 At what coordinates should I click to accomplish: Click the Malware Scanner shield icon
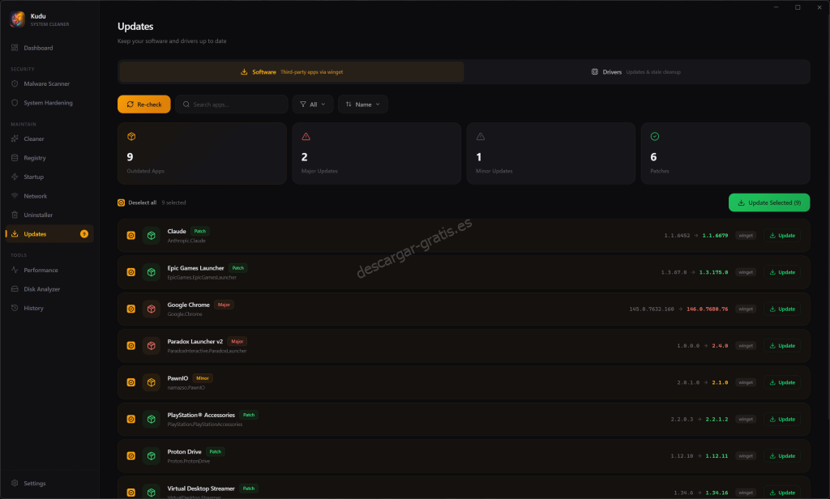point(15,83)
